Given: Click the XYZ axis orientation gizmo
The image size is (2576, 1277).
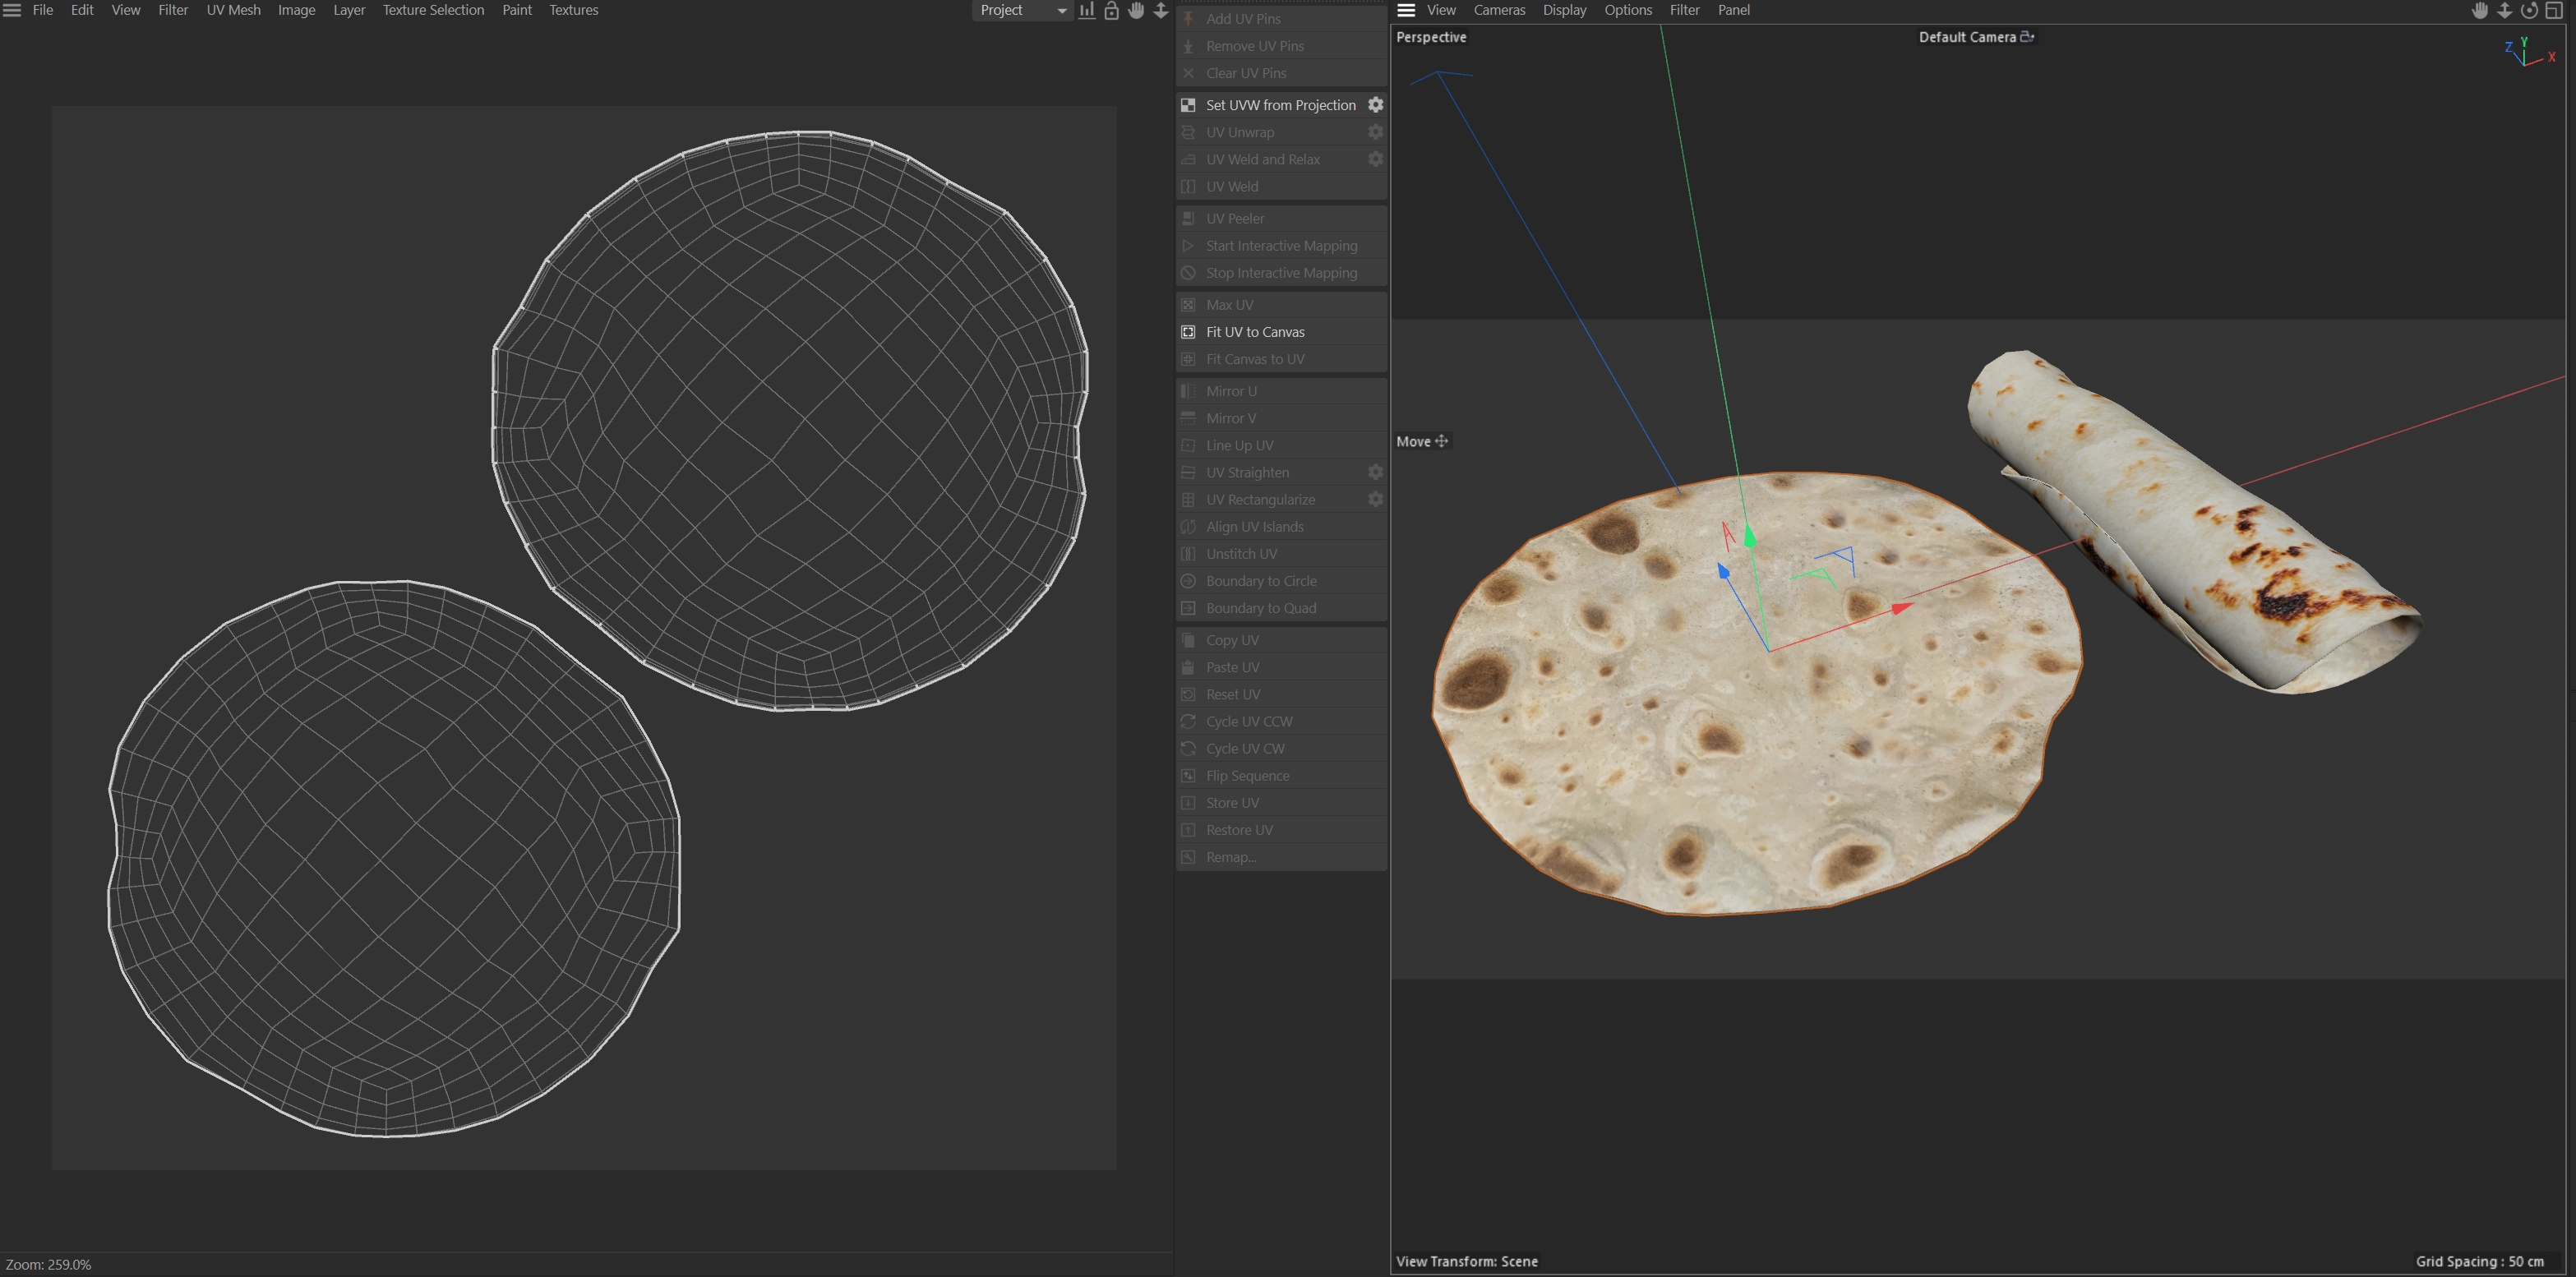Looking at the screenshot, I should 2527,52.
